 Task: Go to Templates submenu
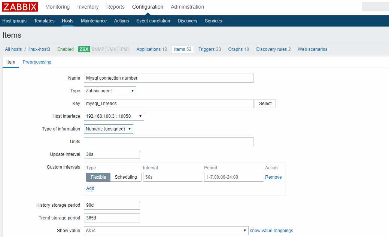coord(44,21)
